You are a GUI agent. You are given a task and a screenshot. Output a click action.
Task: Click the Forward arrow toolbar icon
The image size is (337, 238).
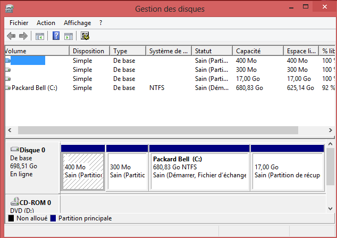coord(23,36)
